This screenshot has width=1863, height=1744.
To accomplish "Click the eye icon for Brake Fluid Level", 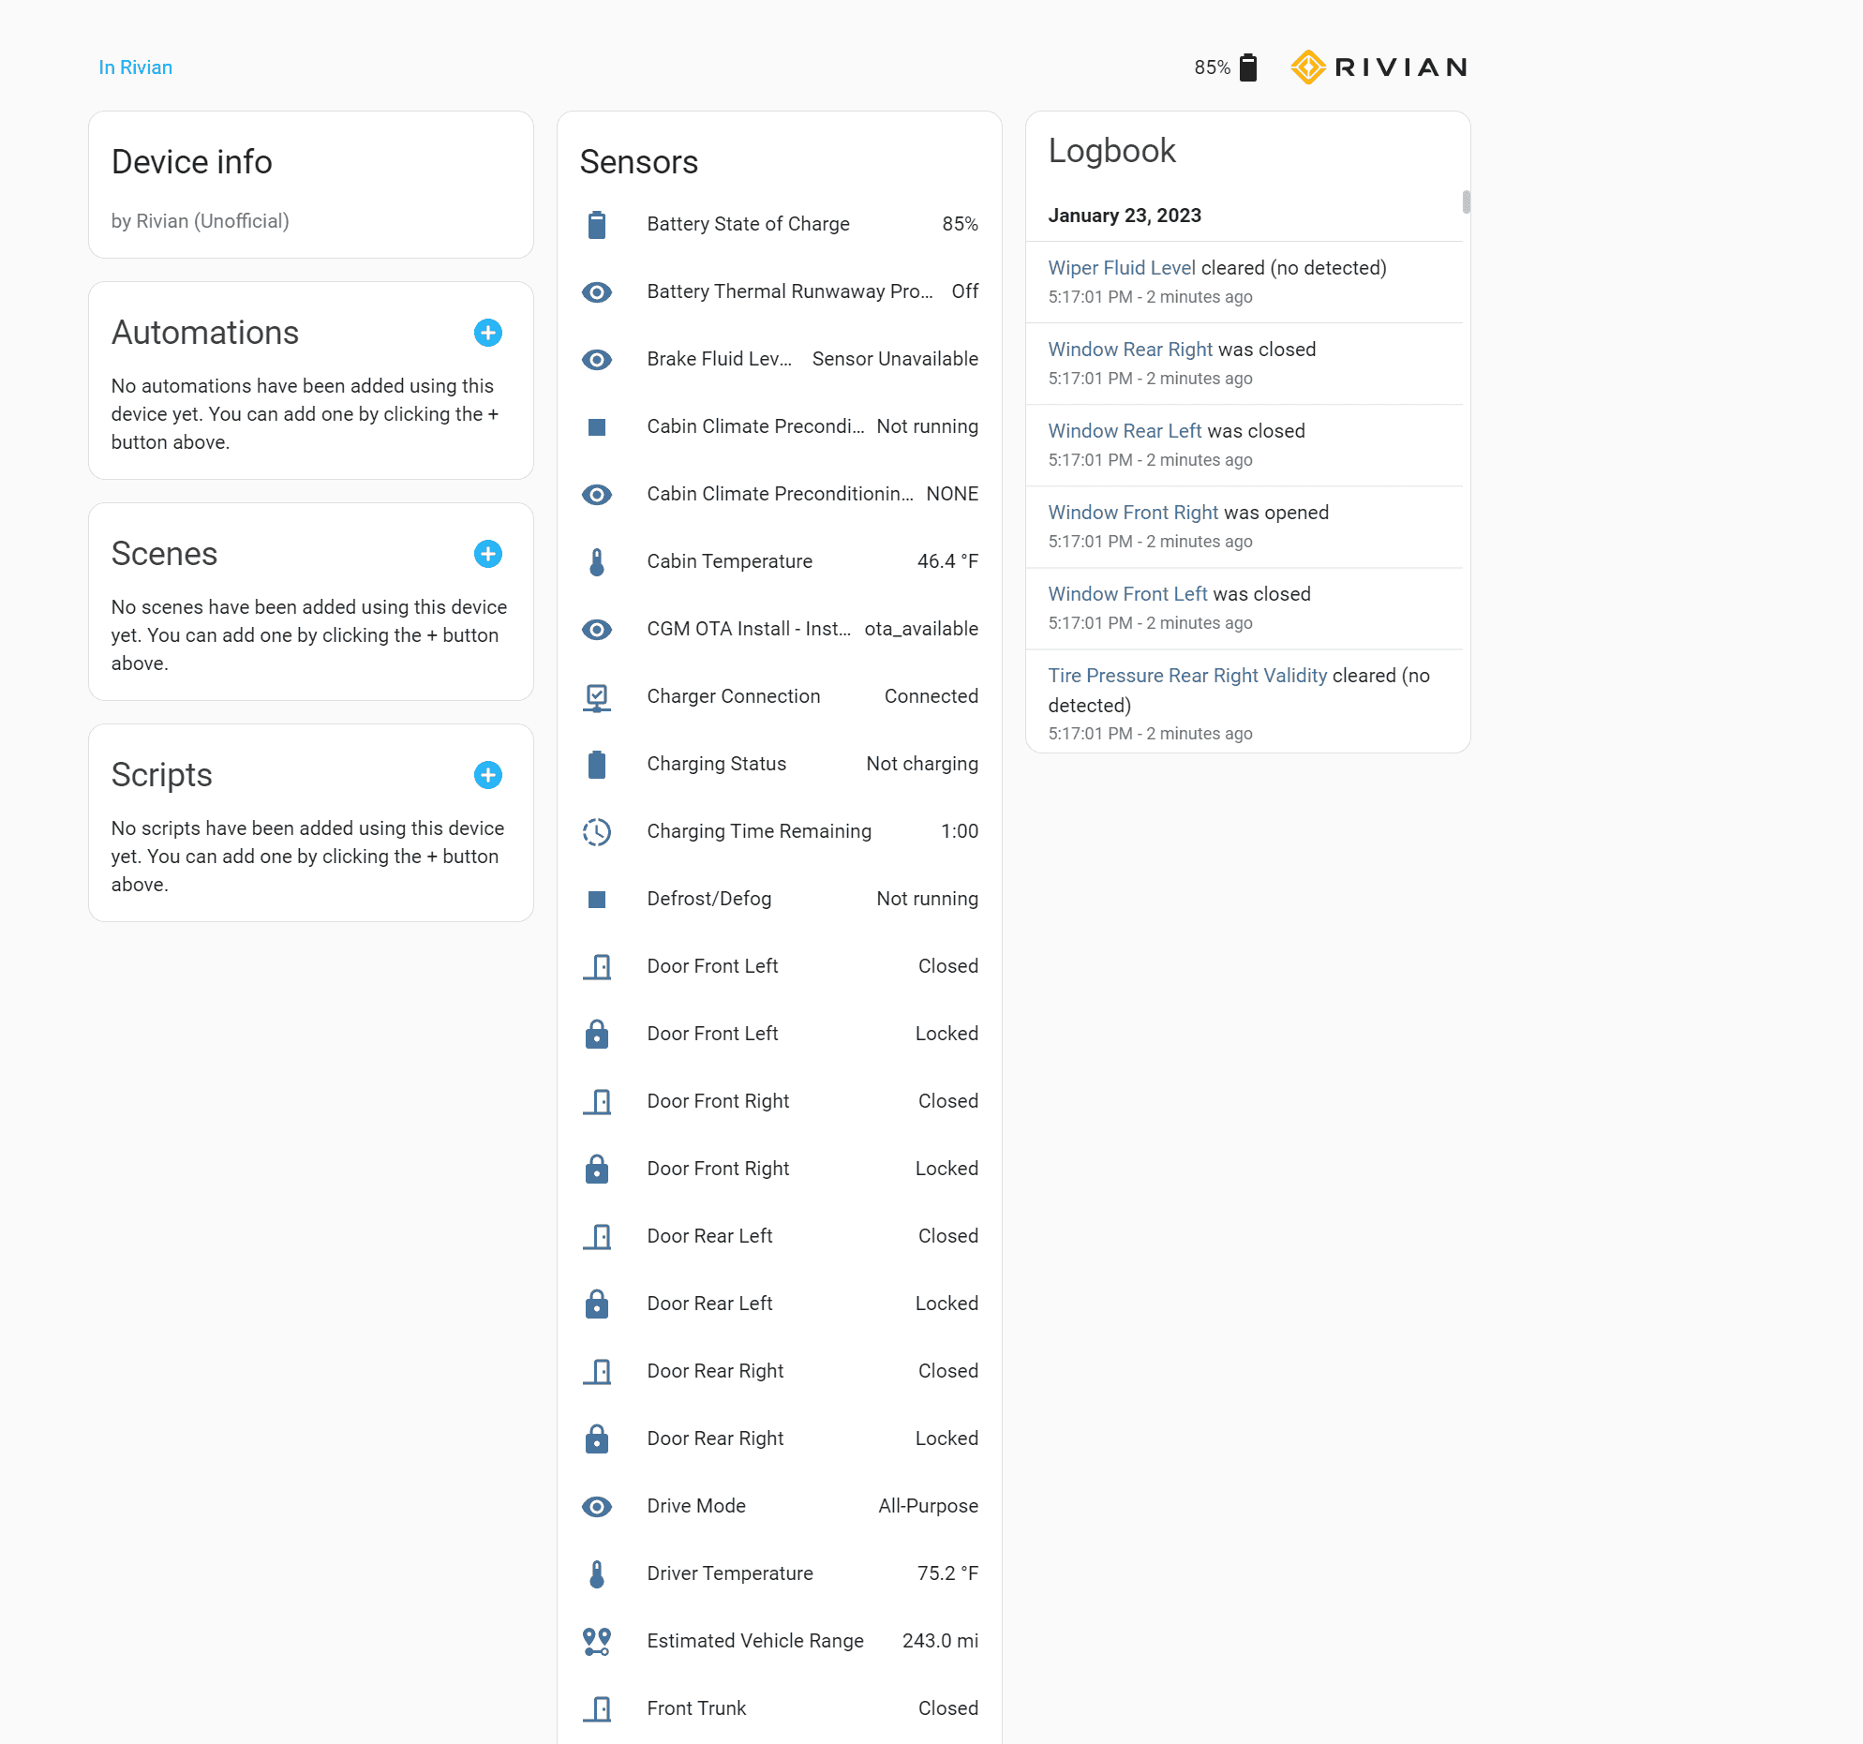I will point(597,360).
